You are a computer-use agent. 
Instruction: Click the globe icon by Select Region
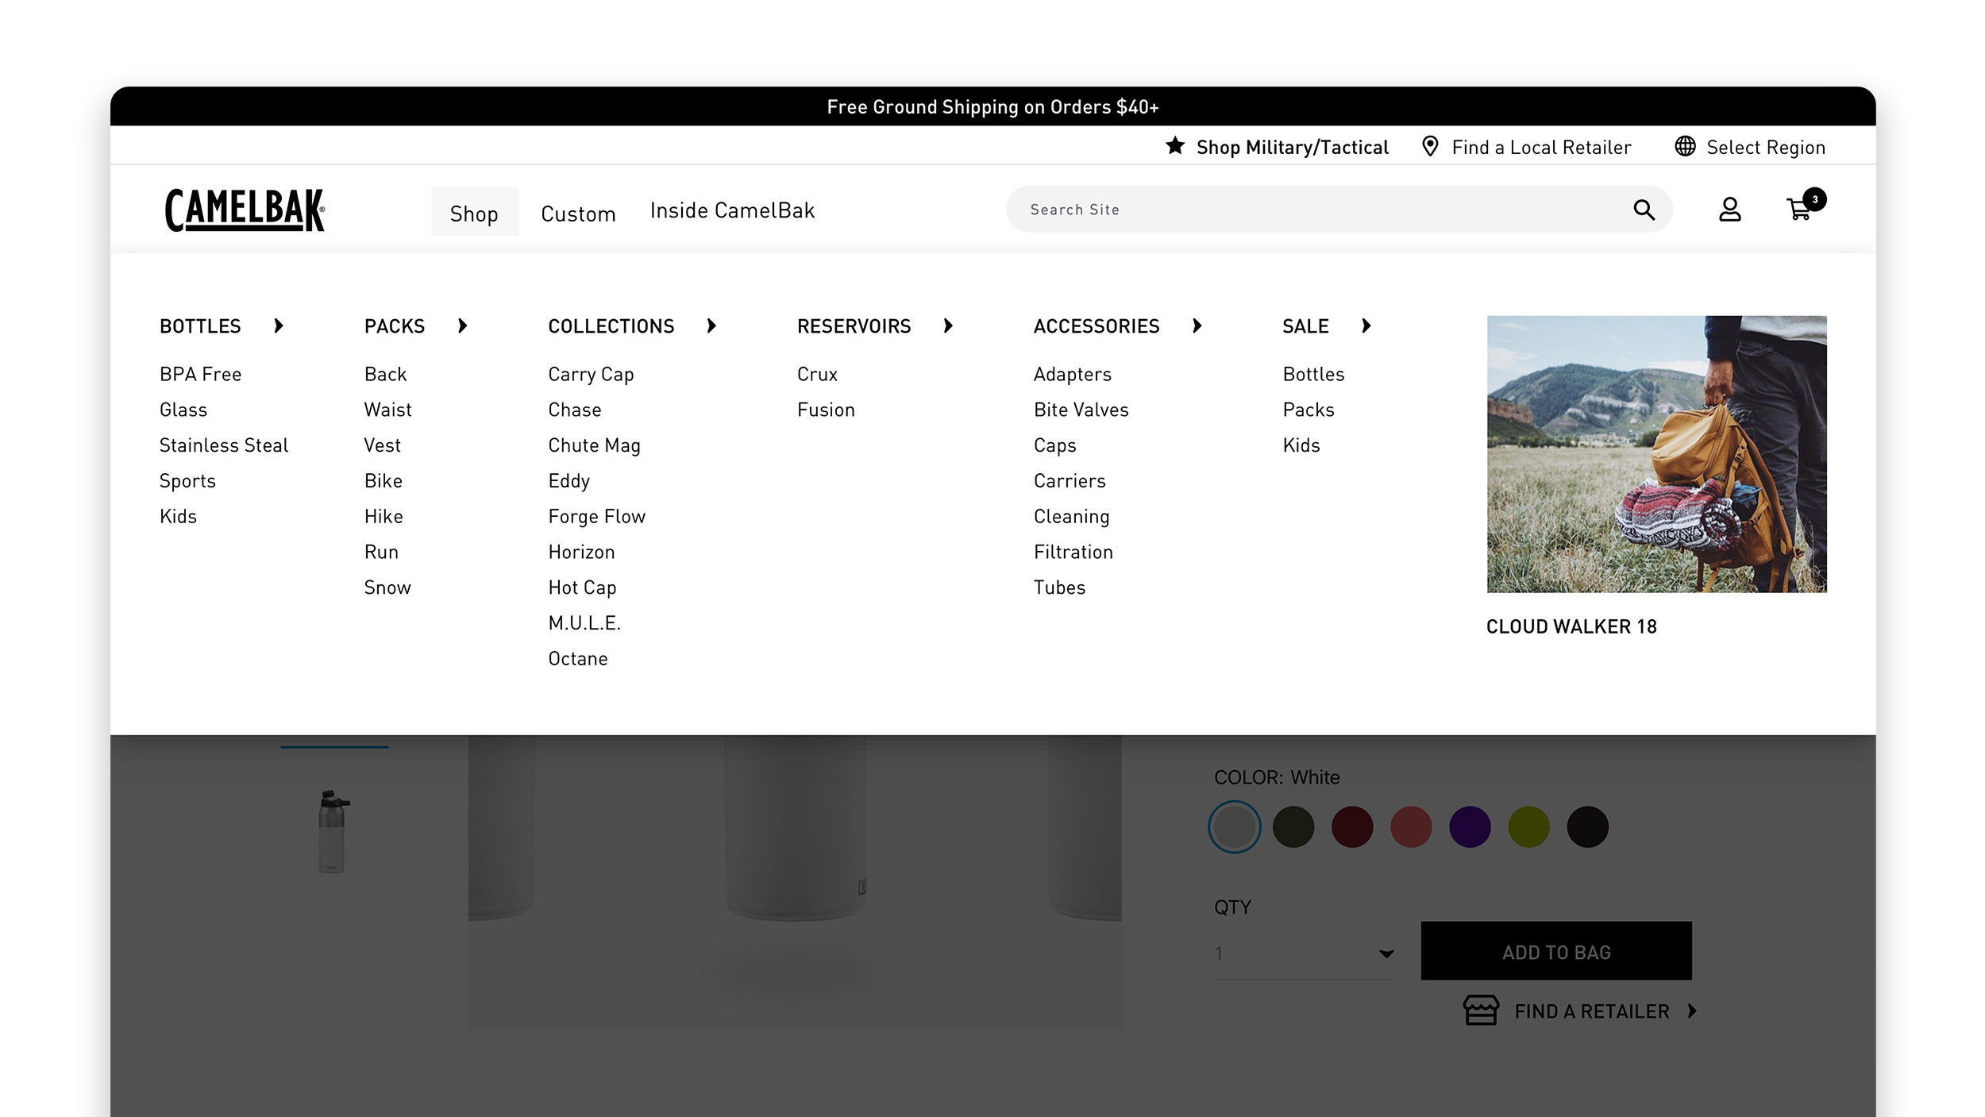click(1685, 146)
